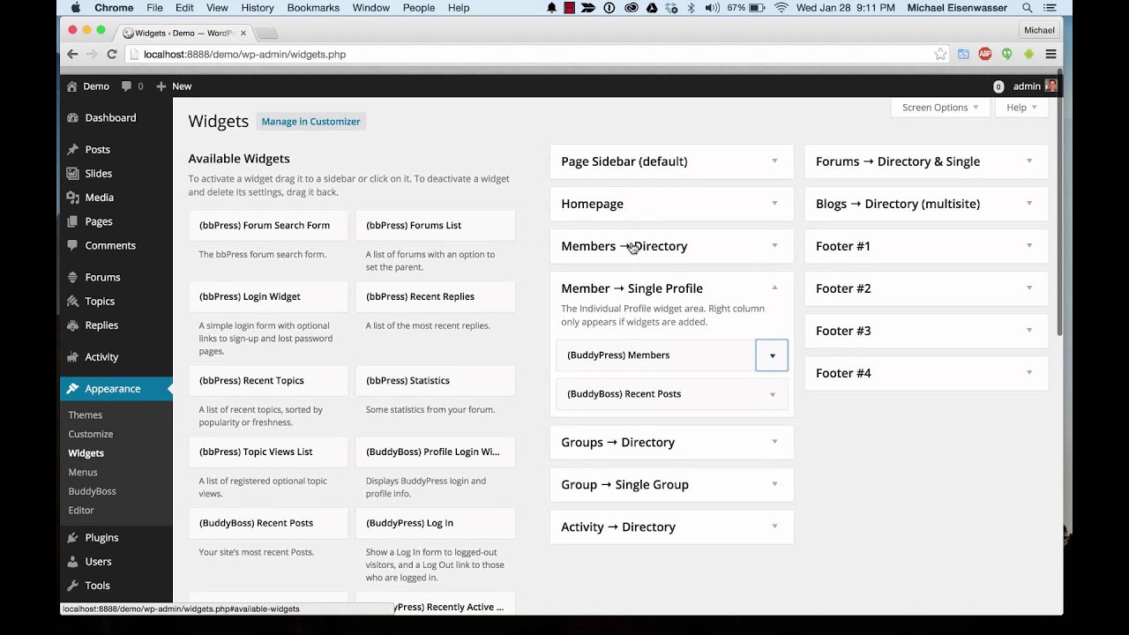Click the Pages sidebar icon
Image resolution: width=1129 pixels, height=635 pixels.
72,221
